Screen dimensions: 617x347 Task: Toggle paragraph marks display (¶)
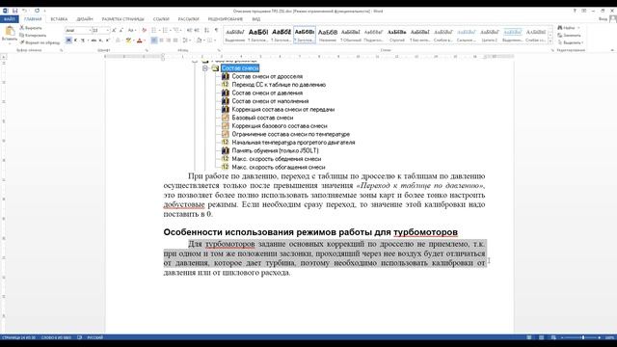pyautogui.click(x=216, y=30)
